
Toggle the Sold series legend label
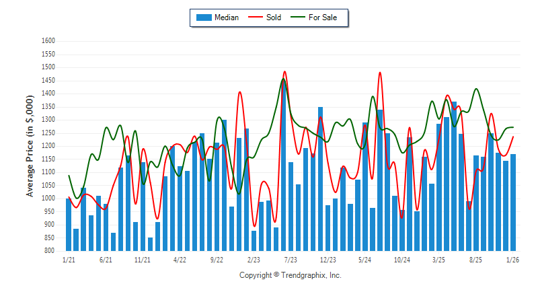[274, 17]
